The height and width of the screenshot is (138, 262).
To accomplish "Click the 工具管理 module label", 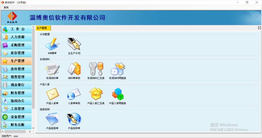I will [x=18, y=109].
